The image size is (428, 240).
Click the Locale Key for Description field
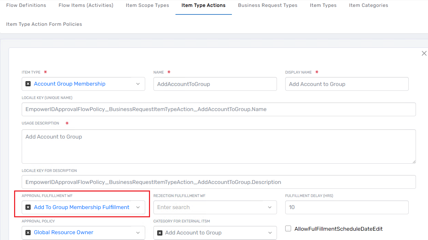tap(219, 182)
